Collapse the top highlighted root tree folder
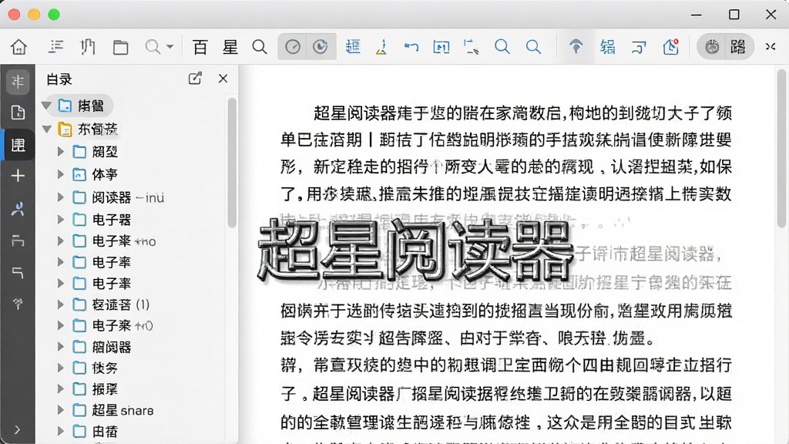Viewport: 789px width, 444px height. tap(47, 105)
